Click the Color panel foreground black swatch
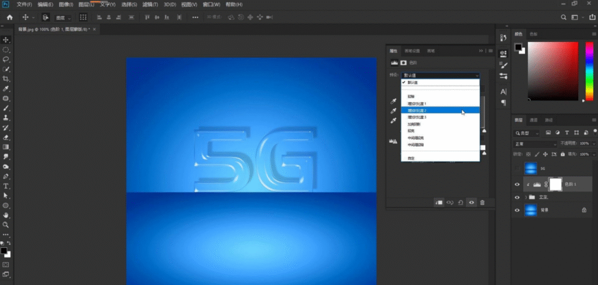The height and width of the screenshot is (285, 598). pyautogui.click(x=518, y=47)
